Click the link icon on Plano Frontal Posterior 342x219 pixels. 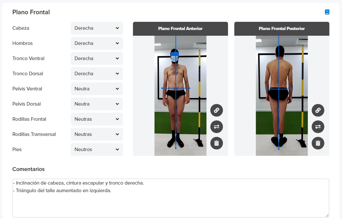click(x=318, y=110)
